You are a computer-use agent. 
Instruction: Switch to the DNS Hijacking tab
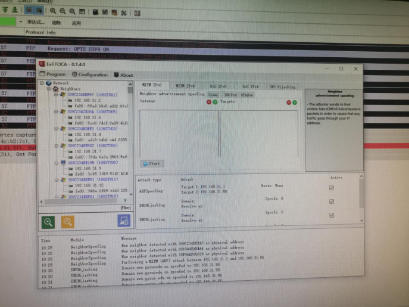click(x=282, y=87)
